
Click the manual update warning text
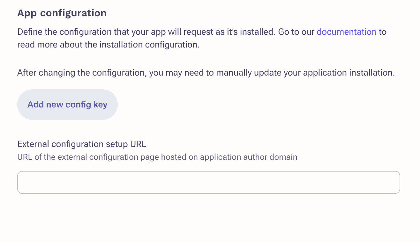point(206,73)
